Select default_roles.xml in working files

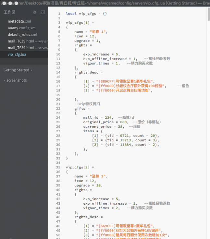click(x=22, y=34)
